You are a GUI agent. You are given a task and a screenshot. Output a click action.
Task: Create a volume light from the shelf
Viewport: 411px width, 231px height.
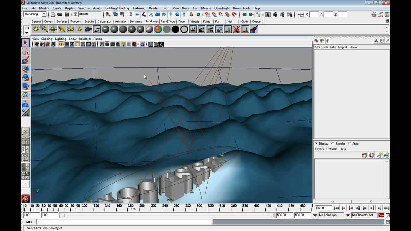coord(79,30)
